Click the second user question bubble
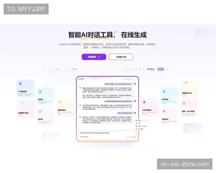216x173 pixels. pyautogui.click(x=118, y=101)
